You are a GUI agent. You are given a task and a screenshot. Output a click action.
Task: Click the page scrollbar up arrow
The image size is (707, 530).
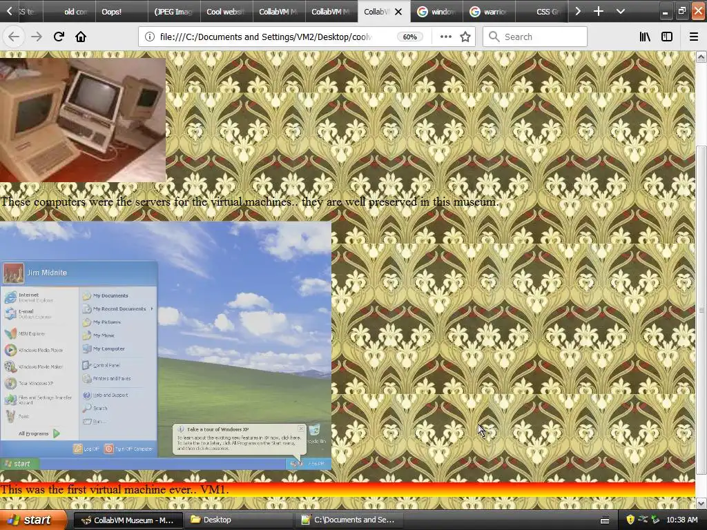point(701,57)
